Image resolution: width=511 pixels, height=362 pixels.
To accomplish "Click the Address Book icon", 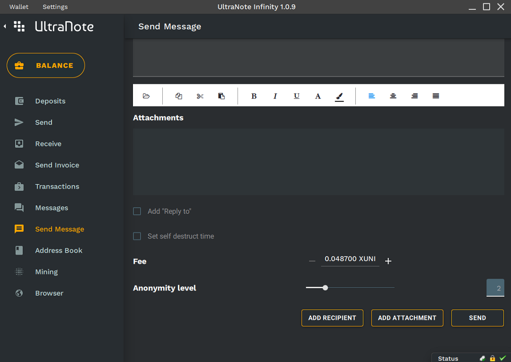I will [x=19, y=250].
